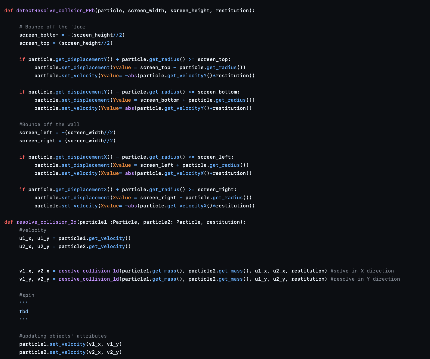Click the '#spin' comment
This screenshot has width=430, height=359.
point(27,295)
